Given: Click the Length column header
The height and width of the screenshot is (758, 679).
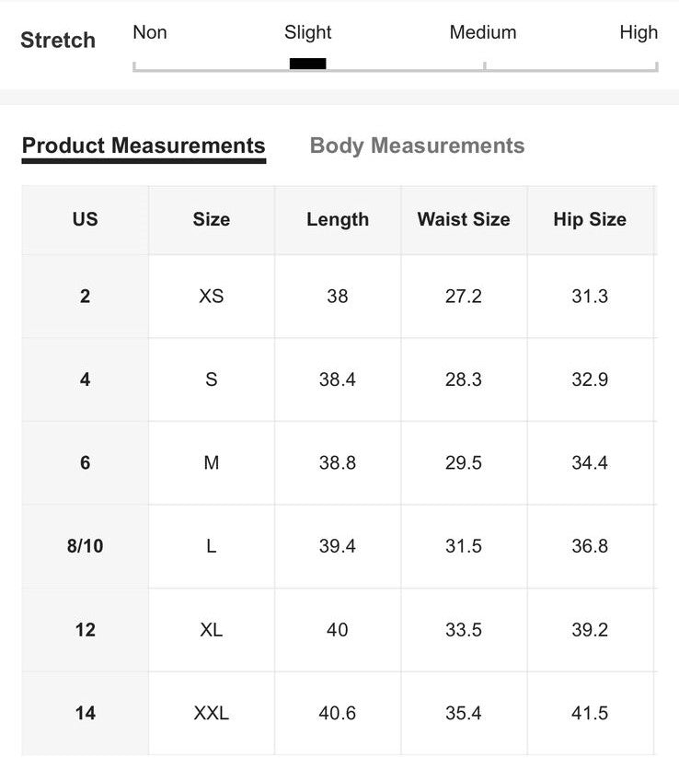Looking at the screenshot, I should tap(337, 220).
